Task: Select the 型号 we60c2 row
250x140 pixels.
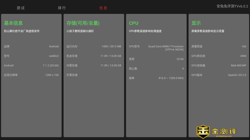Action: (x=31, y=56)
